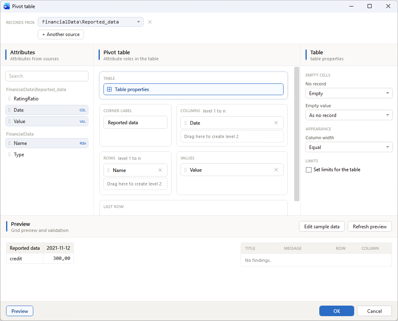Click the 2021-11-12 preview column header
This screenshot has width=398, height=321.
[x=58, y=248]
